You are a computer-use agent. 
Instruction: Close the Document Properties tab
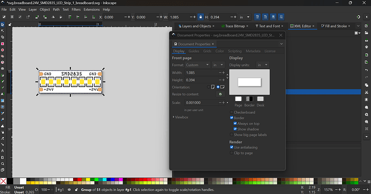click(213, 44)
